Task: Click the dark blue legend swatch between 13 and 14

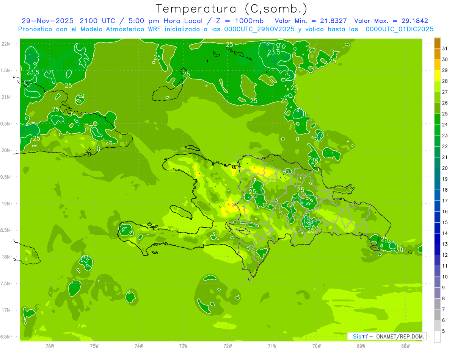Action: [437, 239]
